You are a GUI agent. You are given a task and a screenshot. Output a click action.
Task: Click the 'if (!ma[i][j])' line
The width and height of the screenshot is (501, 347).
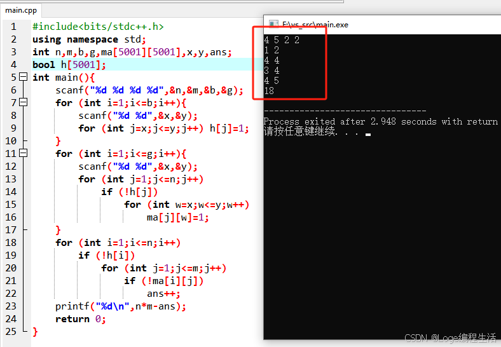pos(163,281)
